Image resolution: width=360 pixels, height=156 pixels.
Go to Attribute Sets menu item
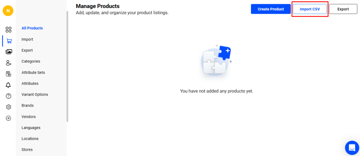(33, 73)
